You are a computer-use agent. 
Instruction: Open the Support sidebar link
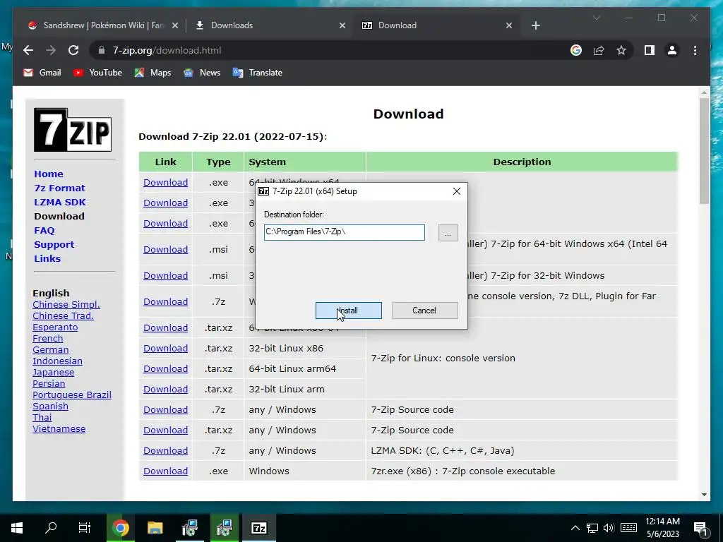[54, 244]
